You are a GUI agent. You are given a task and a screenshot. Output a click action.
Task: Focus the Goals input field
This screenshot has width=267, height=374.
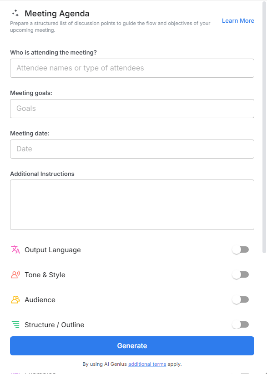pyautogui.click(x=132, y=108)
